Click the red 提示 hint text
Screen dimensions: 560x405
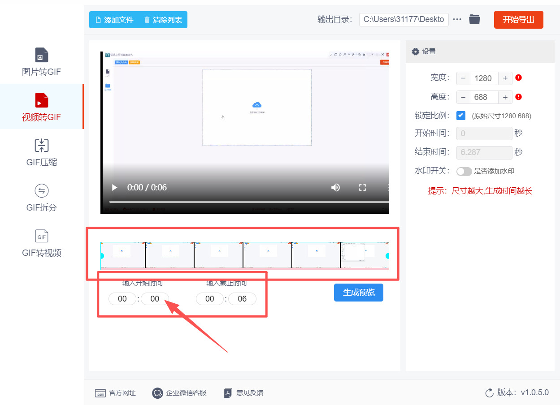click(x=480, y=191)
